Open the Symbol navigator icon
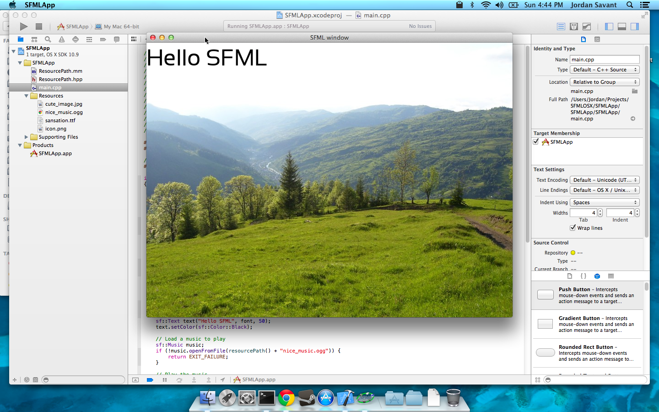The width and height of the screenshot is (659, 412). click(34, 39)
